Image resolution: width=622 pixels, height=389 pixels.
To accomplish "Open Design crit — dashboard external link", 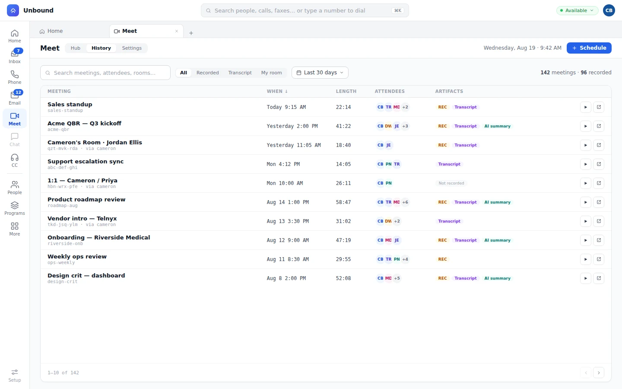I will click(599, 278).
